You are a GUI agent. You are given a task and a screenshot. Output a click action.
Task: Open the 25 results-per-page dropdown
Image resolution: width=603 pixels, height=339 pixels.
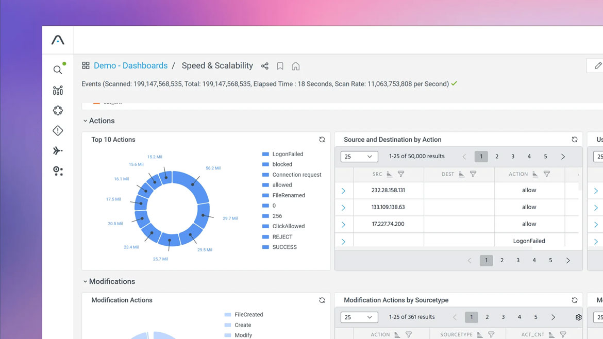tap(359, 156)
